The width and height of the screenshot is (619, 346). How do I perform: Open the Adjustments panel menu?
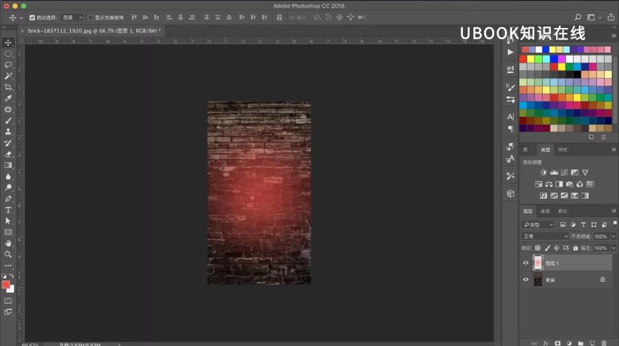614,150
